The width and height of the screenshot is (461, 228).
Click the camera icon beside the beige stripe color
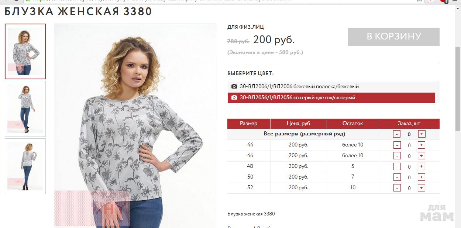[x=234, y=86]
